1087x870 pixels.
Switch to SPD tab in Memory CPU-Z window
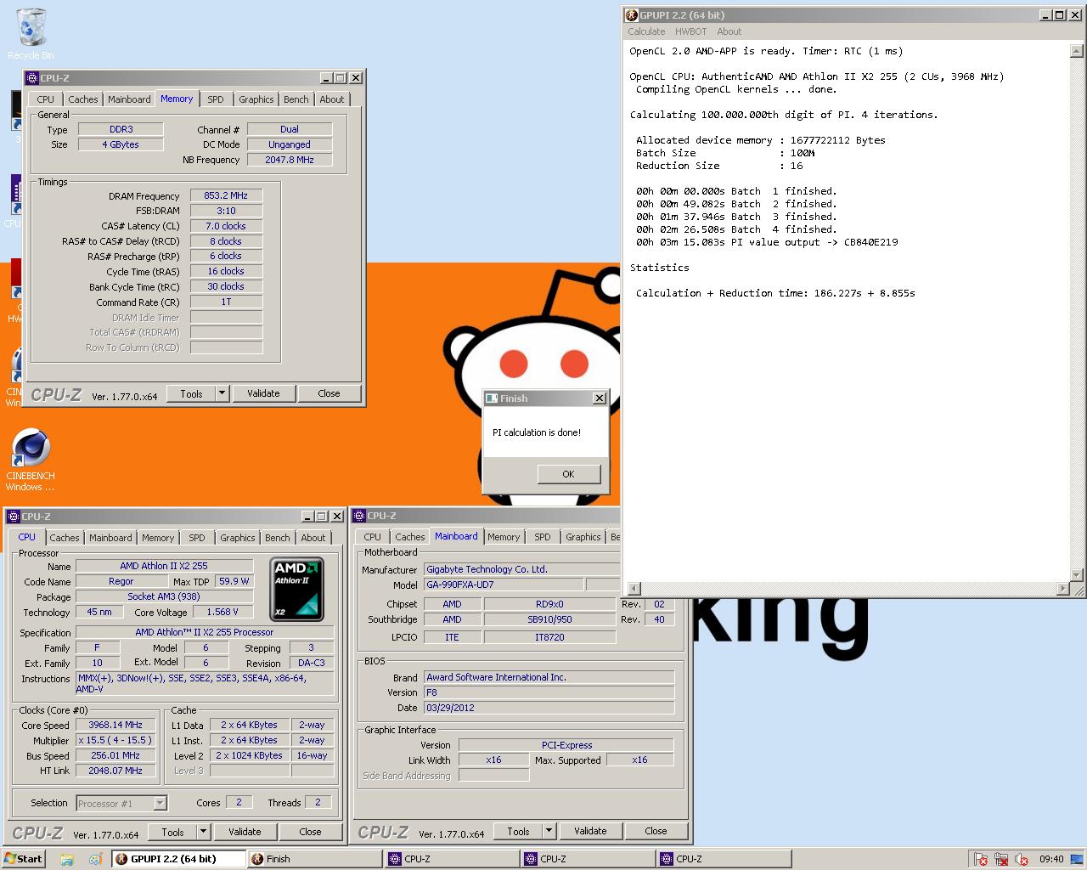coord(216,99)
